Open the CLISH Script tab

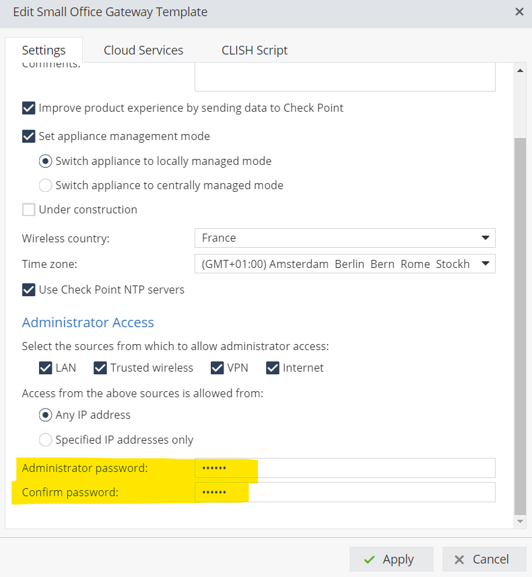[x=255, y=50]
